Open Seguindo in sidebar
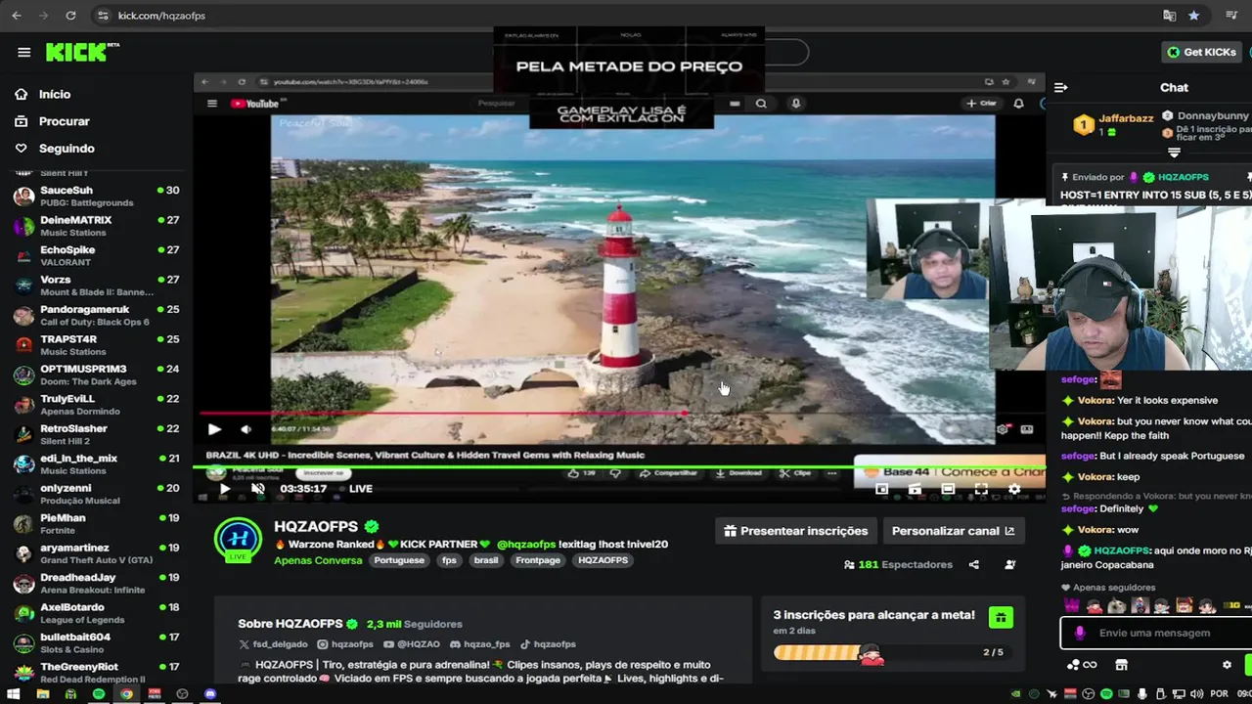Viewport: 1252px width, 704px height. (67, 149)
